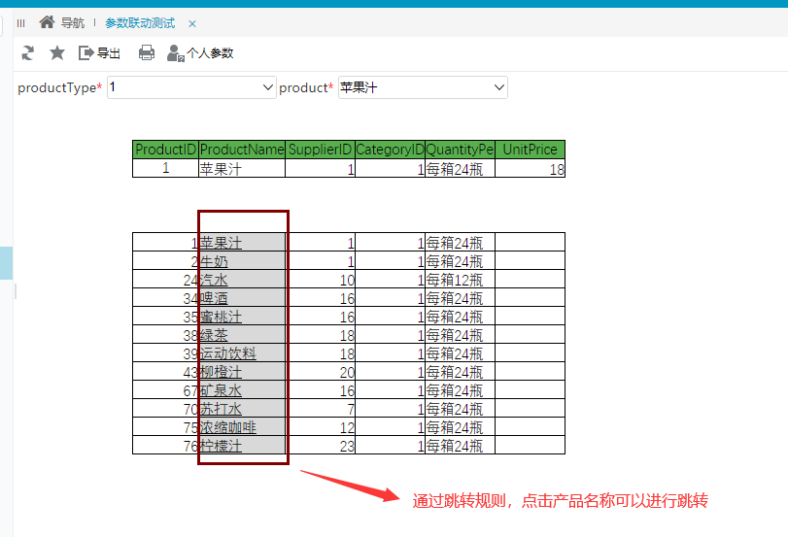Click the 苹果汁 cell in top table
This screenshot has height=537, width=788.
pyautogui.click(x=242, y=169)
